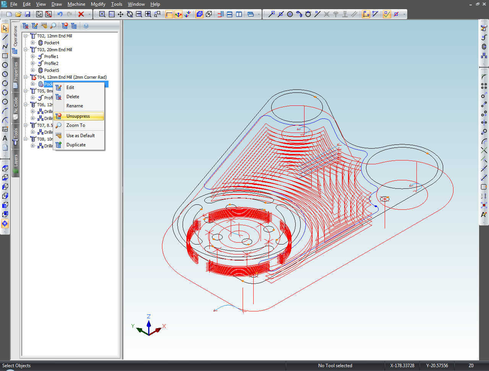
Task: Select the text tool letter A icon
Action: (x=5, y=138)
